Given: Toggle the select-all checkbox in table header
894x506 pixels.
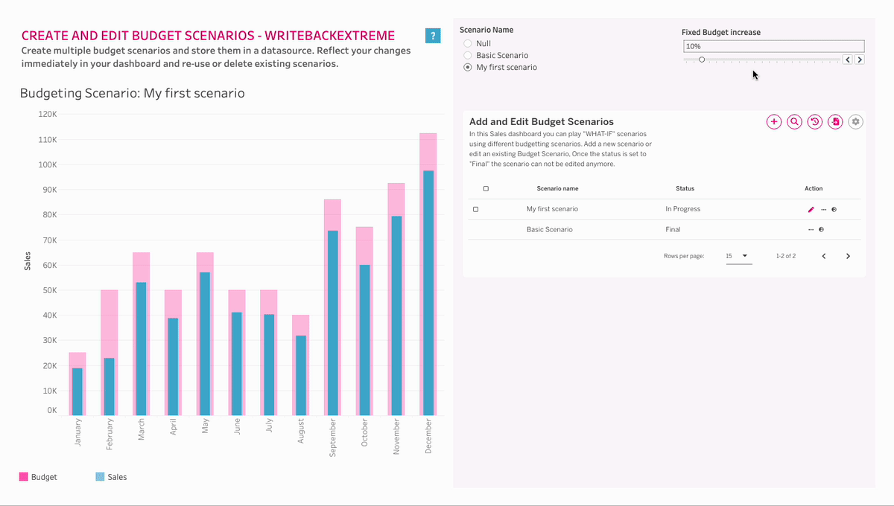Looking at the screenshot, I should [x=486, y=189].
